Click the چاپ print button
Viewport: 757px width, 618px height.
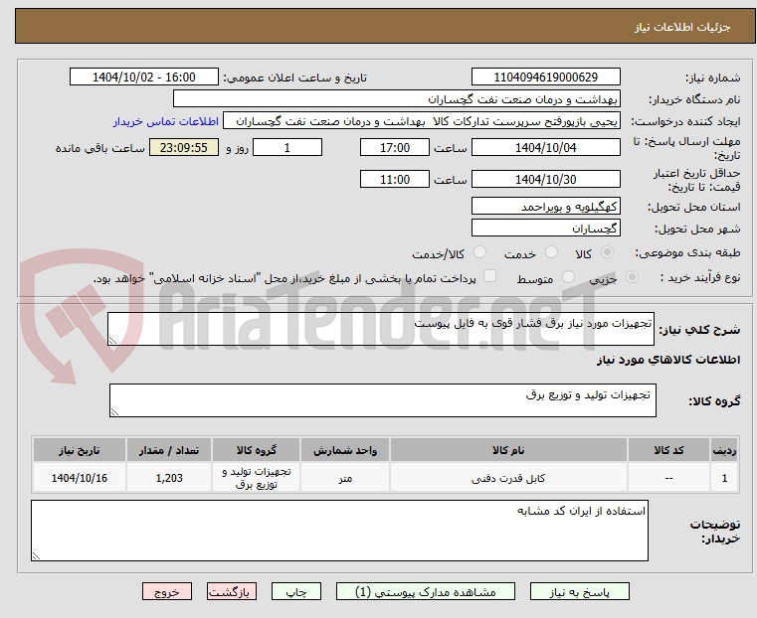click(x=296, y=591)
